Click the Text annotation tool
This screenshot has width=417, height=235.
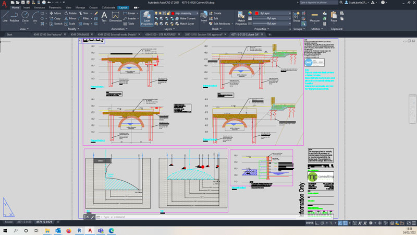[x=104, y=17]
